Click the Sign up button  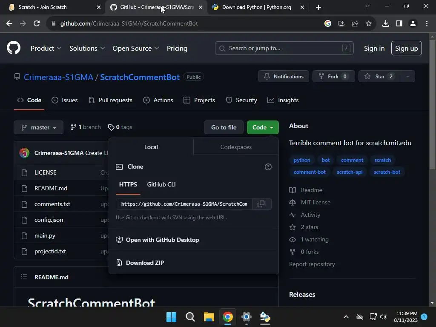coord(406,48)
